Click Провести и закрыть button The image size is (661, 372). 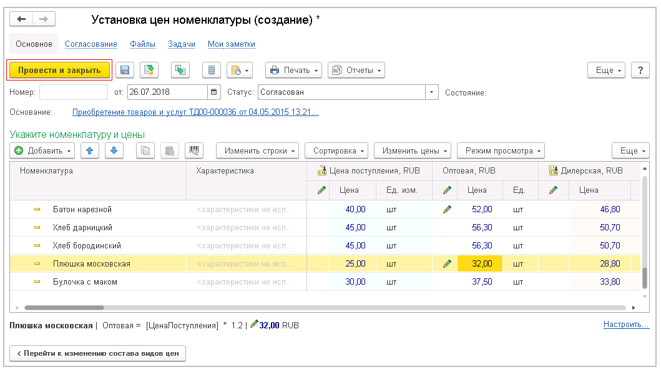point(59,70)
